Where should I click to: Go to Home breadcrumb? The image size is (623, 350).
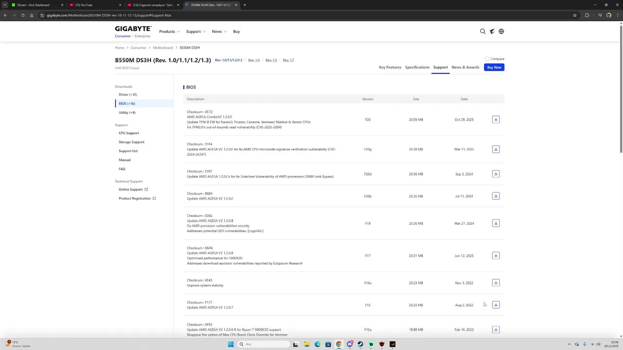pos(119,48)
